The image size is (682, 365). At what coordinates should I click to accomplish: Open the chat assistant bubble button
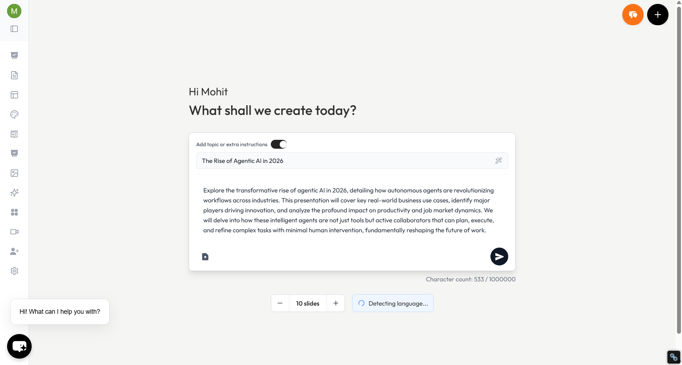point(20,346)
